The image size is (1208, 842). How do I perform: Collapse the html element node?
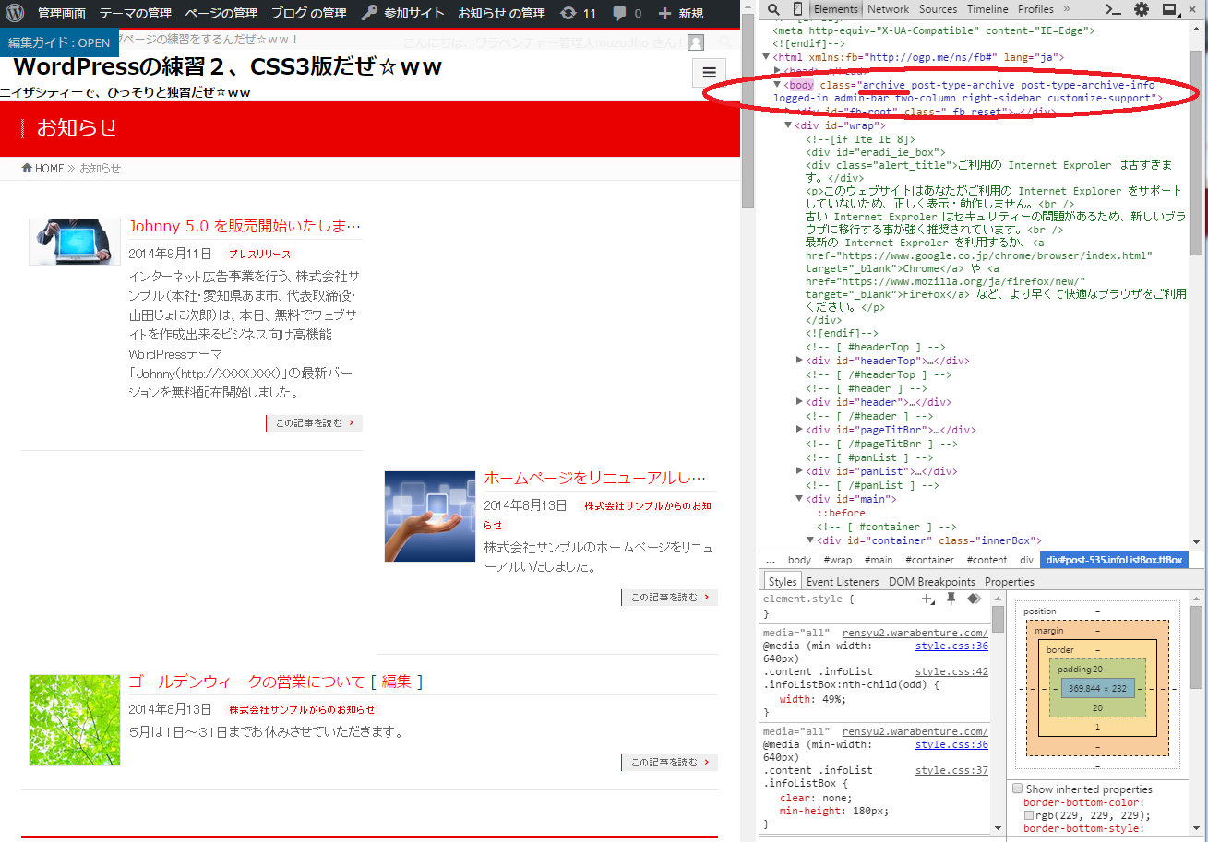(x=766, y=57)
